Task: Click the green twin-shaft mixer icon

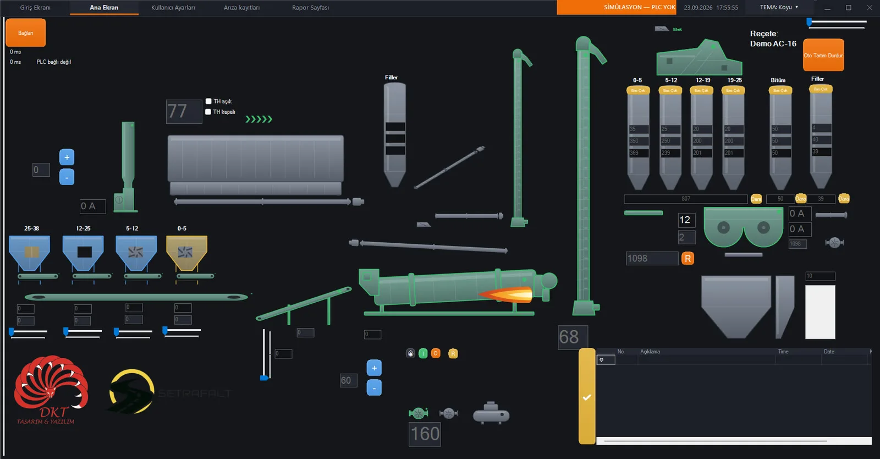Action: coord(744,227)
